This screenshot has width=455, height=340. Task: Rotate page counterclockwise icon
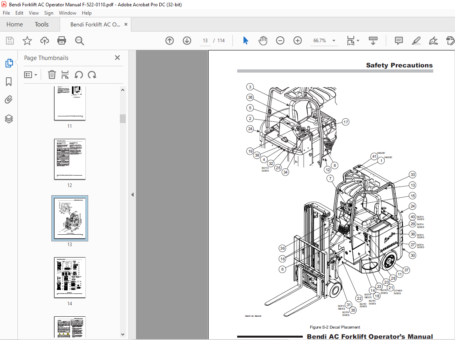click(79, 75)
